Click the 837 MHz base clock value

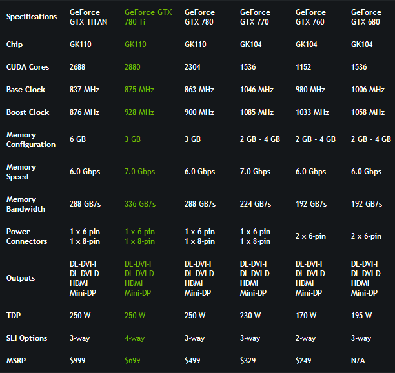[x=85, y=90]
